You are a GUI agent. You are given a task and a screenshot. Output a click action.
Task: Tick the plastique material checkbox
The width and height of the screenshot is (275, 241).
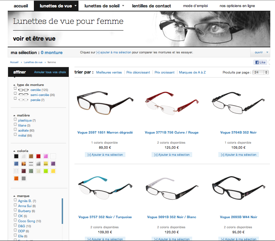tap(15, 119)
